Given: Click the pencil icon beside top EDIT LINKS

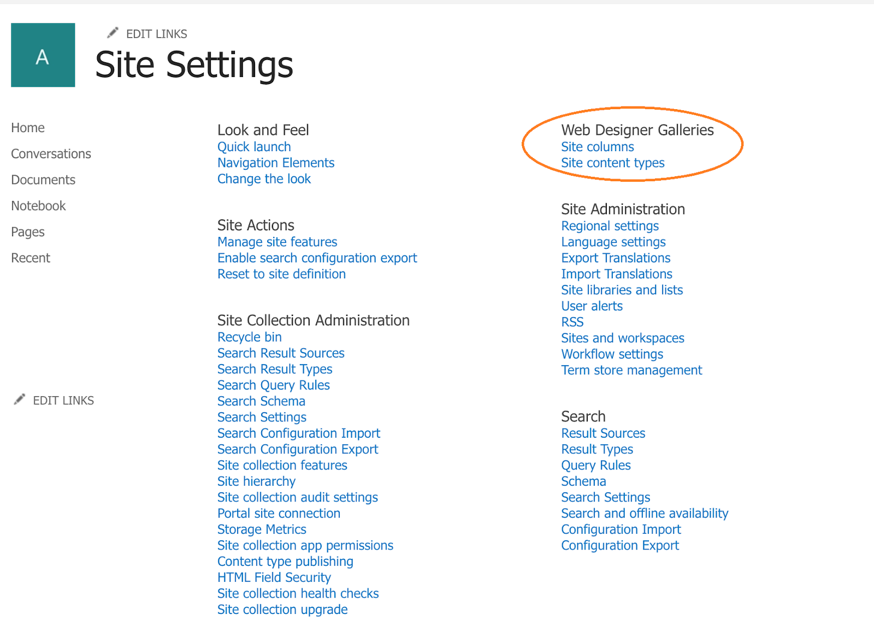Looking at the screenshot, I should (x=113, y=33).
